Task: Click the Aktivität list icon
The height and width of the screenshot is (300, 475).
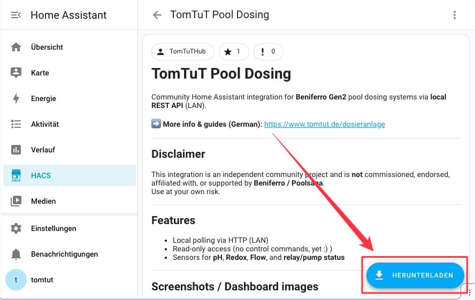Action: pos(16,124)
